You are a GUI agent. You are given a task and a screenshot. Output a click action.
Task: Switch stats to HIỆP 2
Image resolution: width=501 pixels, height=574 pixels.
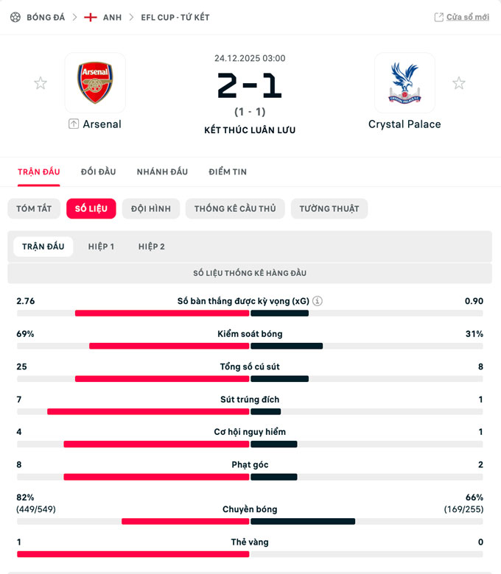151,247
